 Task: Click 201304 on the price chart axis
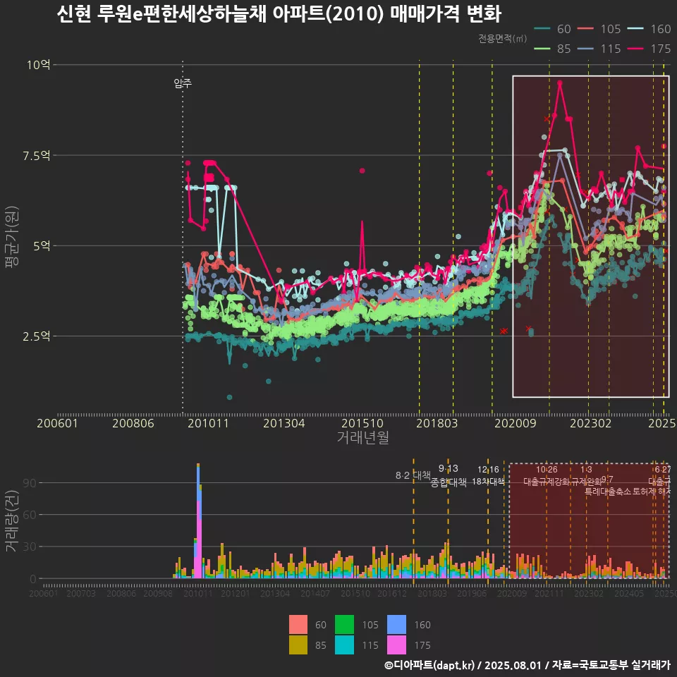(284, 423)
